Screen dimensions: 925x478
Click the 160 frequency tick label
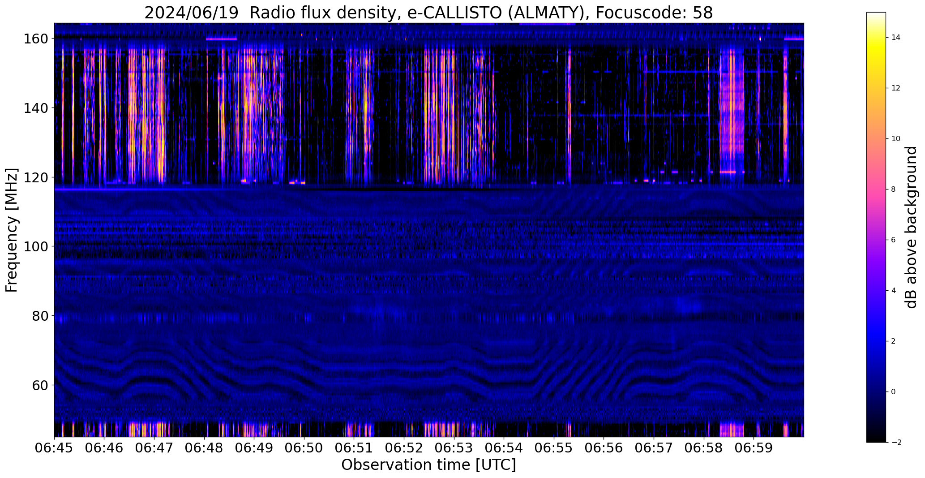click(x=35, y=39)
